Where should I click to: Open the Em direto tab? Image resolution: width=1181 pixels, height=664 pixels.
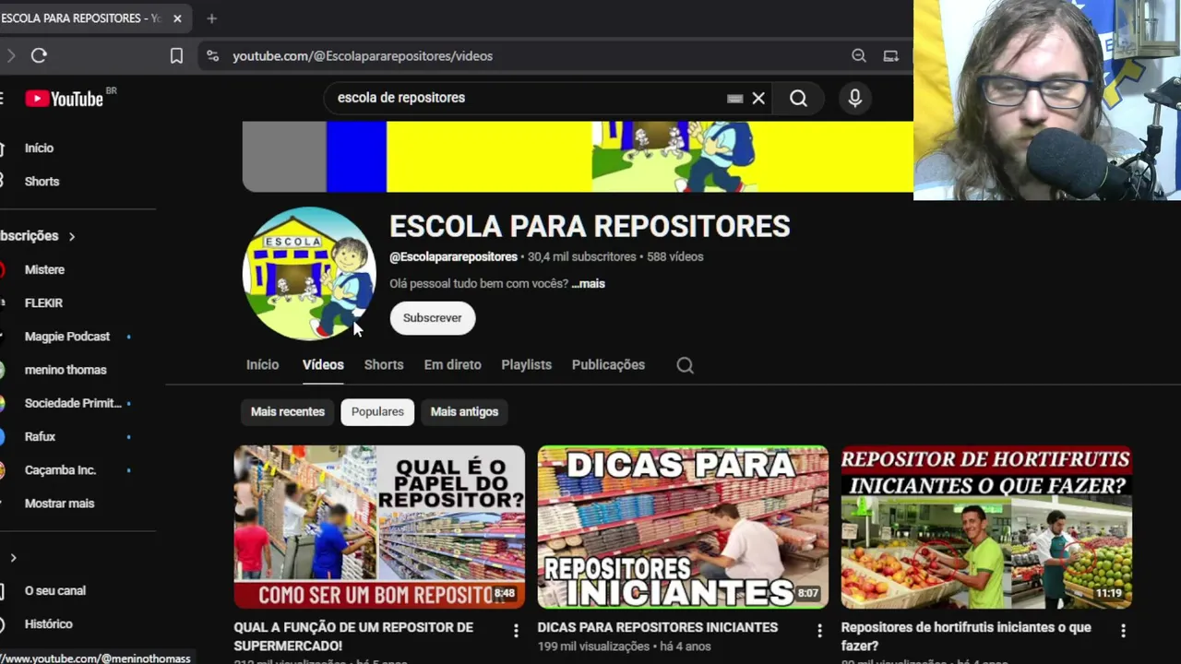(x=452, y=365)
